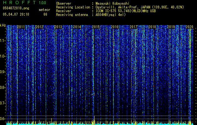Viewport: 197px width, 125px height.
Task: Click the 2020 time marker
Action: (189, 27)
